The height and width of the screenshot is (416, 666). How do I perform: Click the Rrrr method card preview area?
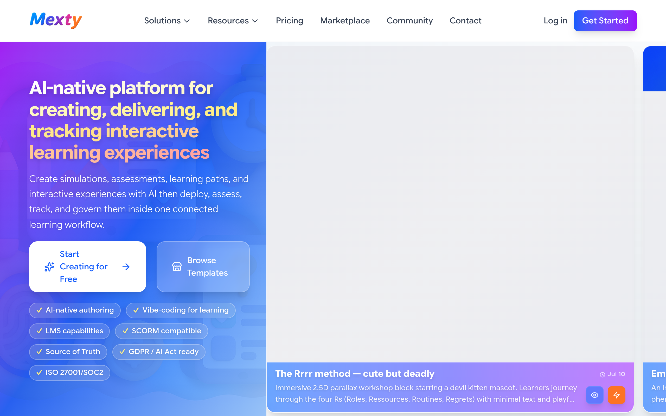point(450,204)
